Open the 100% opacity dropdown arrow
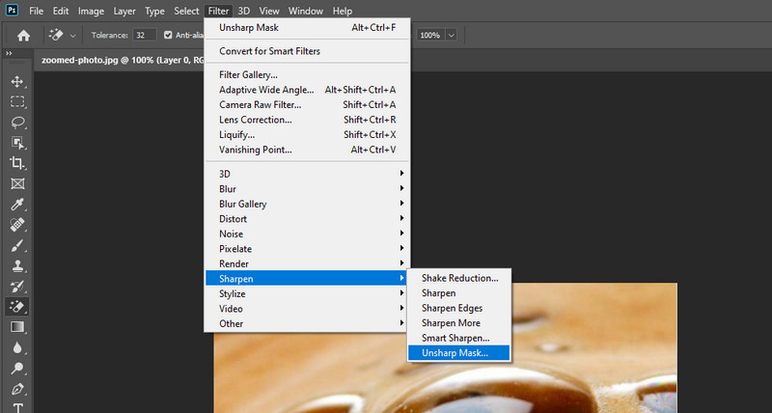Screen dimensions: 772x413 (452, 35)
